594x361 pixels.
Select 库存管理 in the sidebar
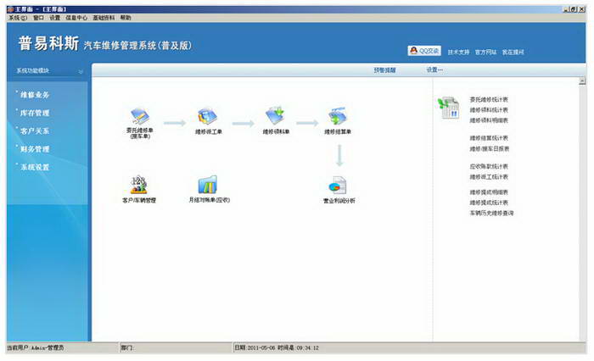35,113
